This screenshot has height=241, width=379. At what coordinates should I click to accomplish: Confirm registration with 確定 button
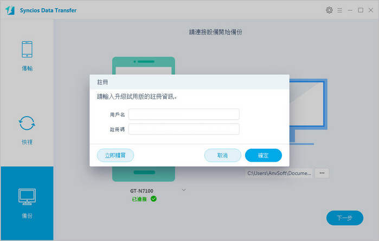pos(263,155)
